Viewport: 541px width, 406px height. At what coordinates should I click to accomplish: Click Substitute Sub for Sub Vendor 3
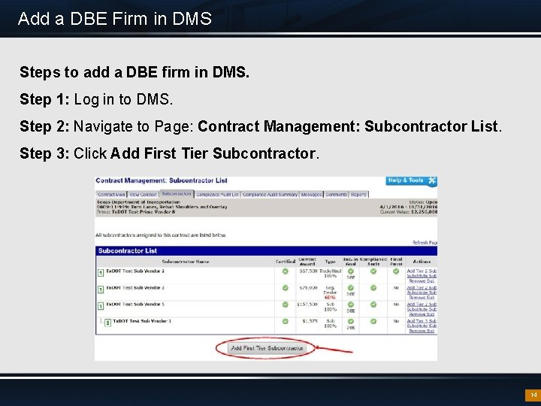[x=422, y=292]
